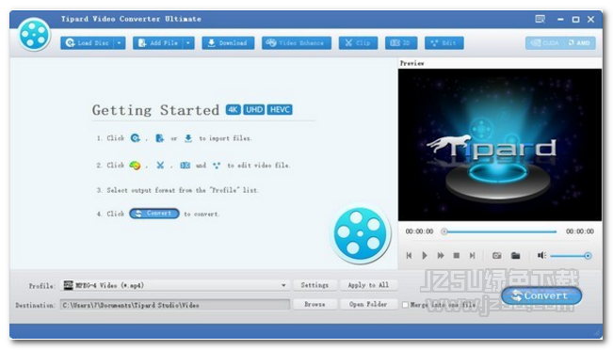613x350 pixels.
Task: Expand the Add File dropdown arrow
Action: point(188,43)
